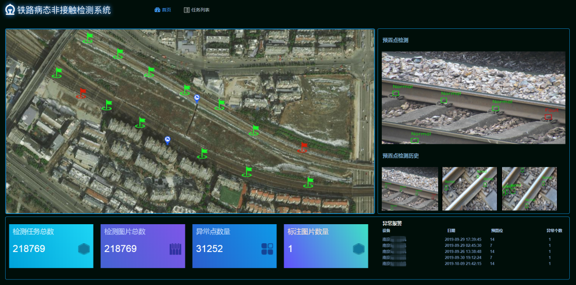Select the topmost green flag marker
576x285 pixels.
click(89, 38)
